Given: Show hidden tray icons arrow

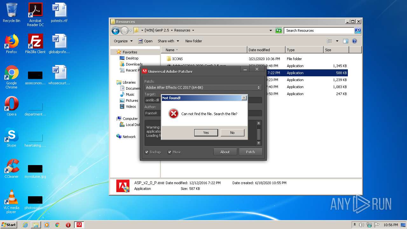Looking at the screenshot, I should (x=355, y=225).
